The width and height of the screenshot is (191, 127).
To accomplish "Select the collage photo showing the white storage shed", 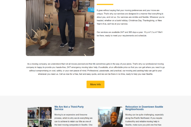I will tap(33, 113).
